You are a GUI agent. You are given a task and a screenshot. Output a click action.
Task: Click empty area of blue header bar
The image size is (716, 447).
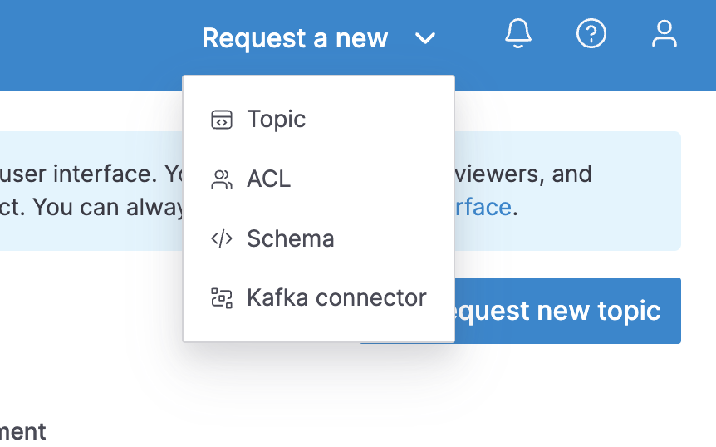pyautogui.click(x=83, y=42)
